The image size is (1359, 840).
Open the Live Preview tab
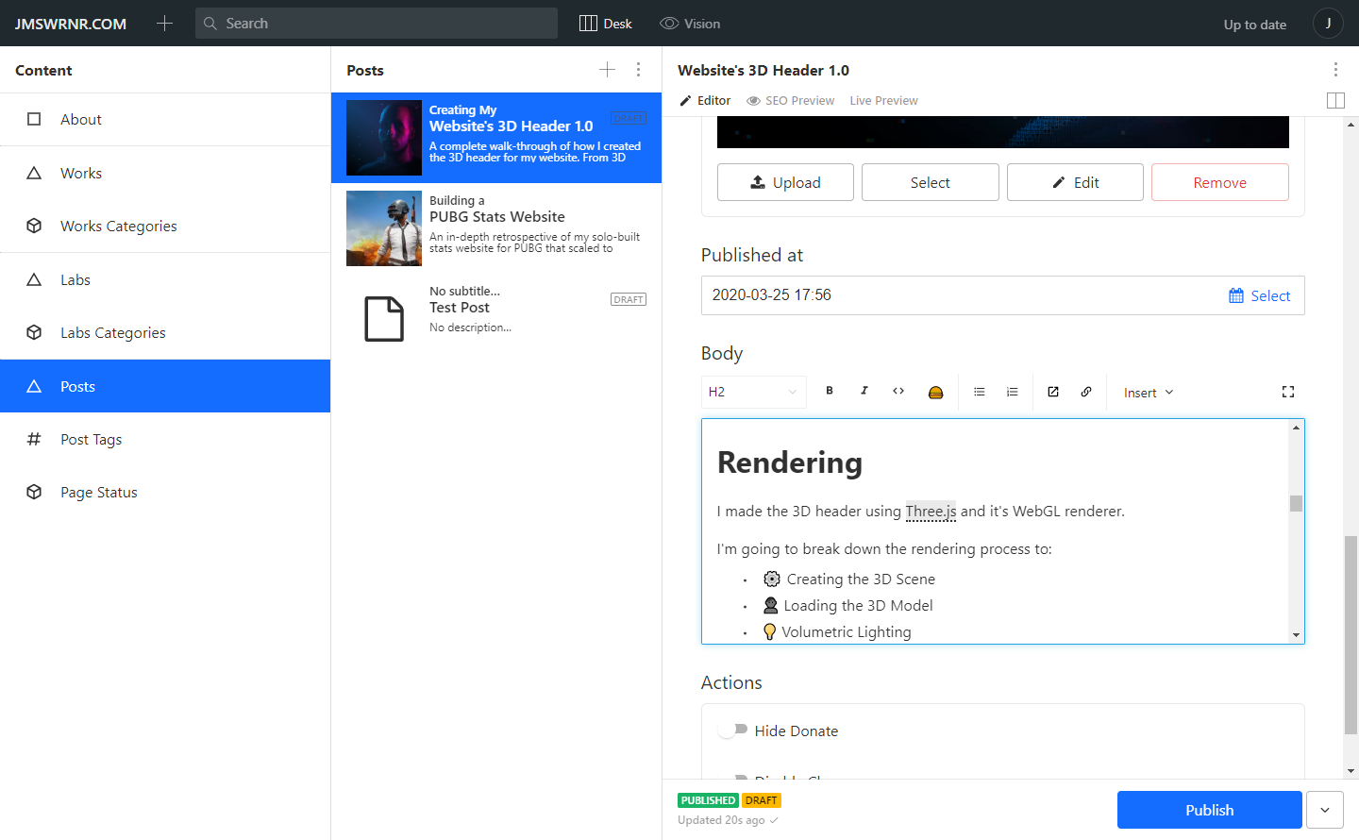pos(883,101)
